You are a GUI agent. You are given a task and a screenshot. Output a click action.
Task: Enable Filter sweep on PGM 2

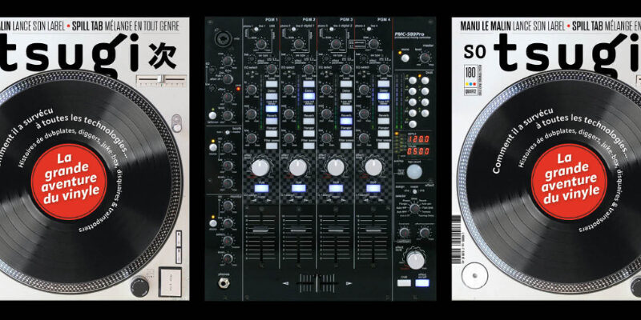click(309, 146)
